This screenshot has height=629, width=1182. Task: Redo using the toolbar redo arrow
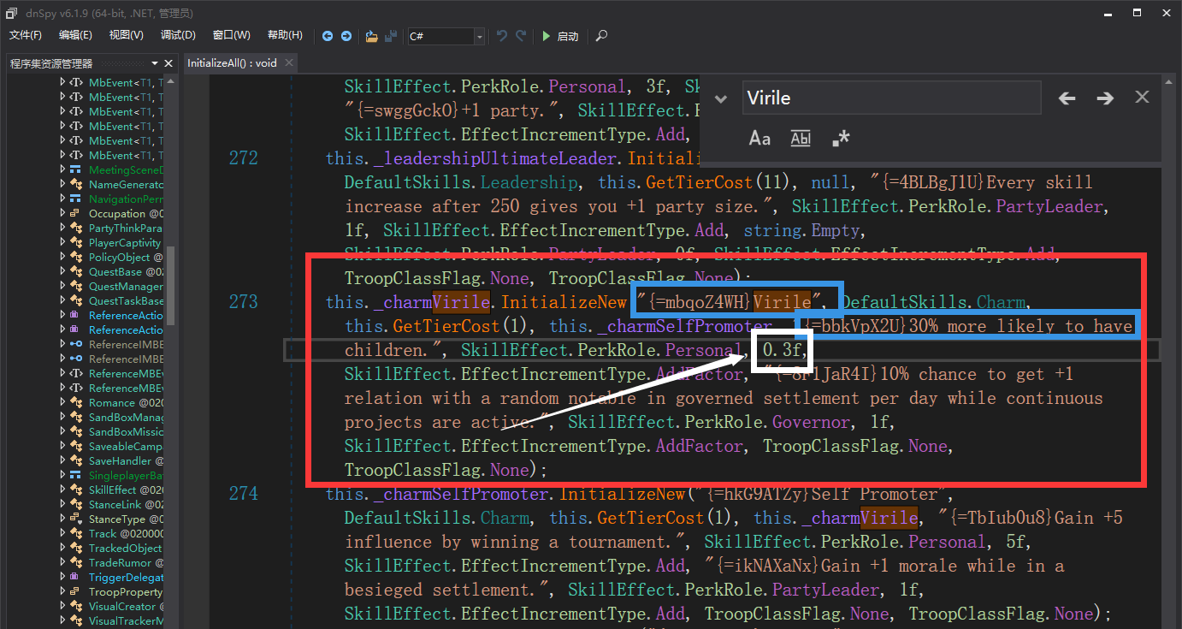coord(523,36)
